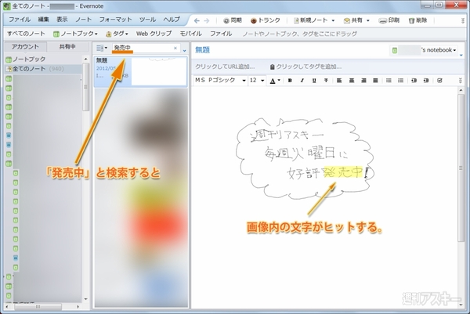The image size is (470, 314).
Task: Print the note with 印刷
Action: click(x=389, y=20)
